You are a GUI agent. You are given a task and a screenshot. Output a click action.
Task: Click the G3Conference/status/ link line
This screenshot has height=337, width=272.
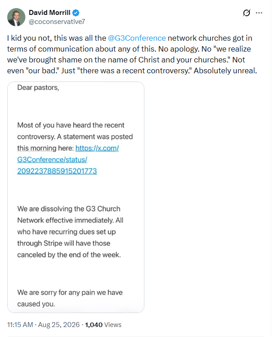tap(52, 160)
